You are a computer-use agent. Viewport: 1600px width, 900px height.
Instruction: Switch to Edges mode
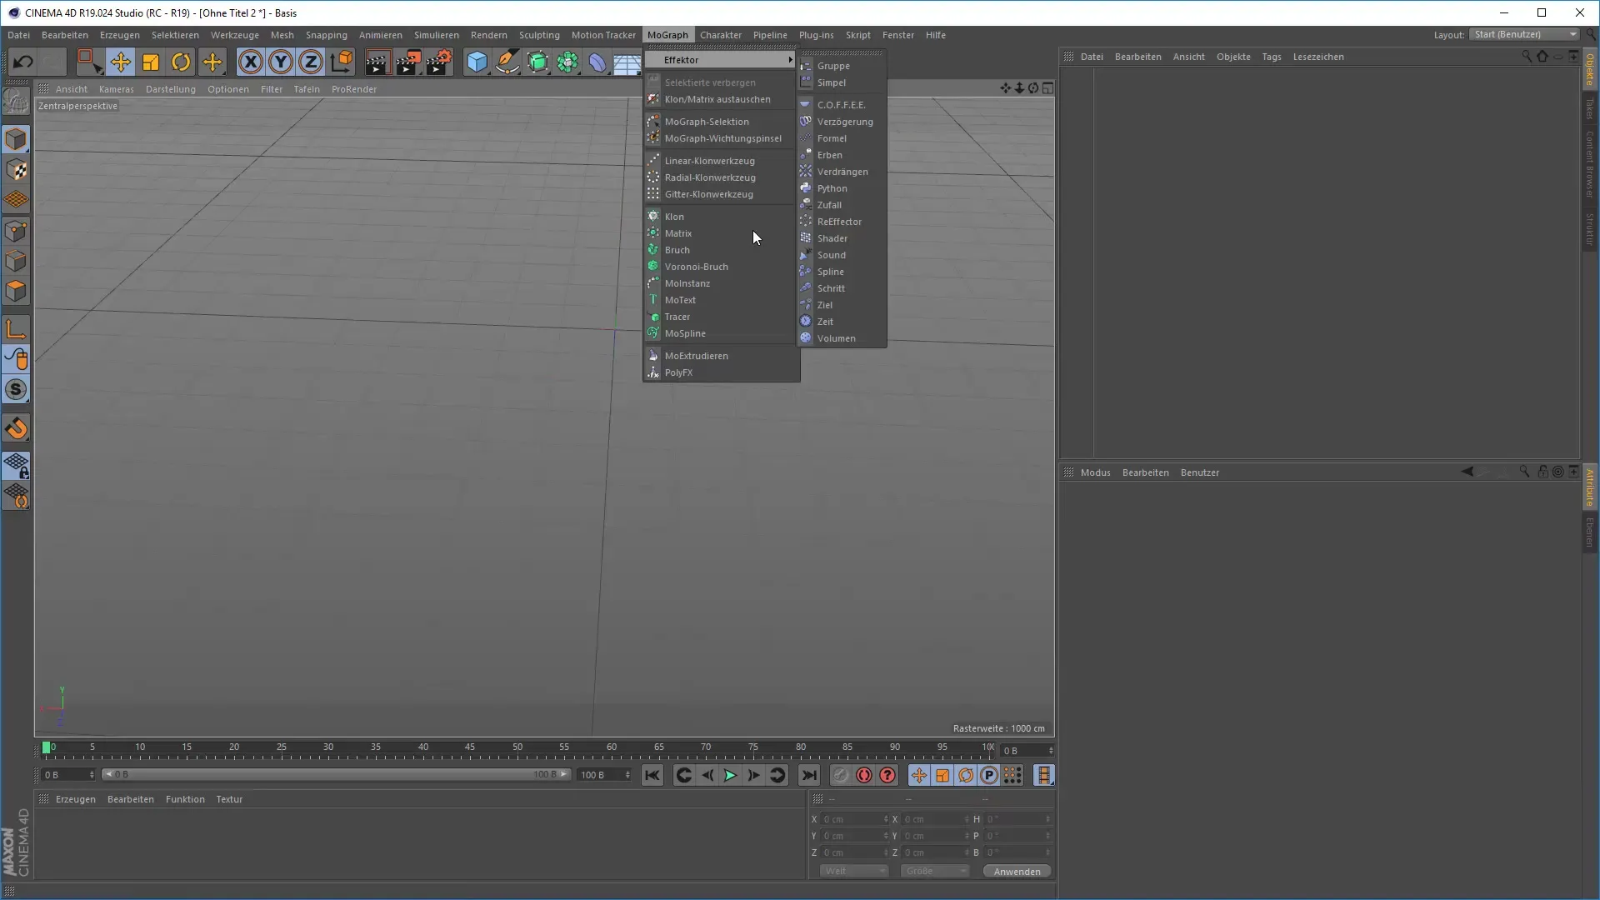[16, 261]
